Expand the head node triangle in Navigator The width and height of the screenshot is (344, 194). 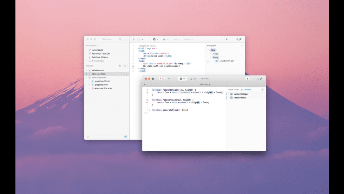click(x=210, y=53)
